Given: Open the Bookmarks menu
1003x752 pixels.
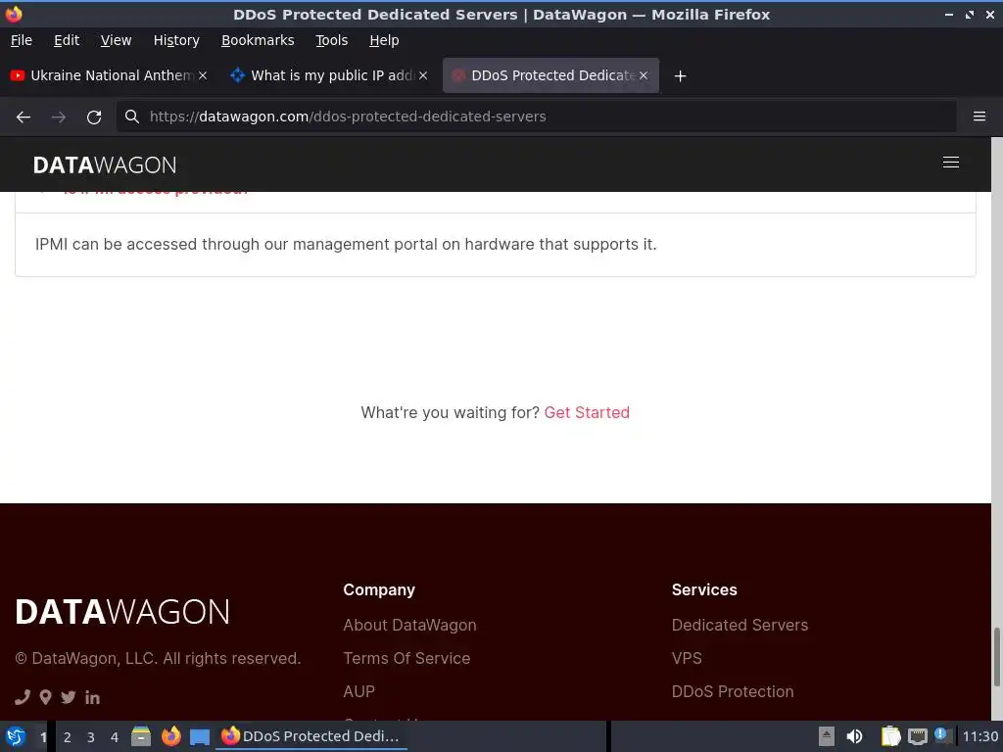Looking at the screenshot, I should [x=258, y=40].
